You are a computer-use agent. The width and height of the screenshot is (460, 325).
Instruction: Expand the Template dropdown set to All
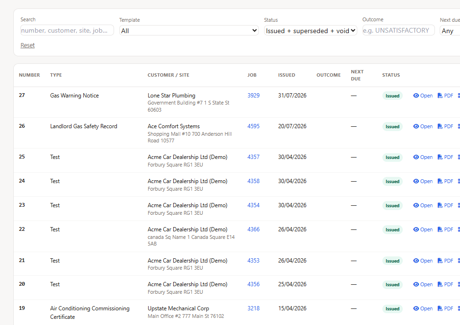point(189,30)
